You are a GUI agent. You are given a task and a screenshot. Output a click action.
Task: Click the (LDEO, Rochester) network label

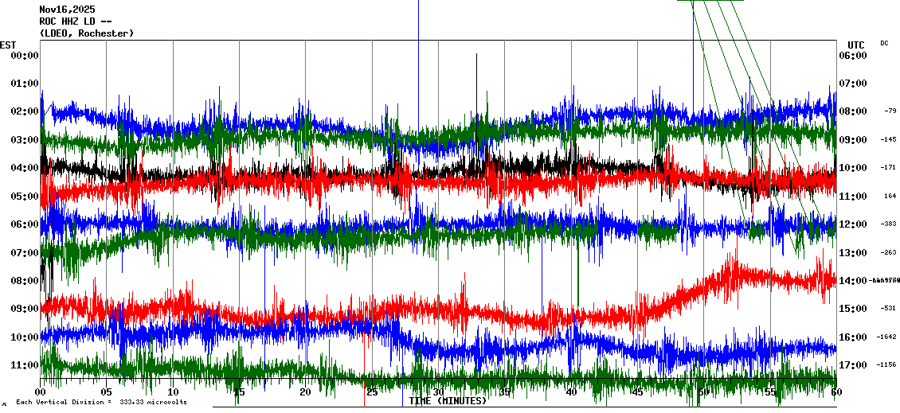point(86,33)
